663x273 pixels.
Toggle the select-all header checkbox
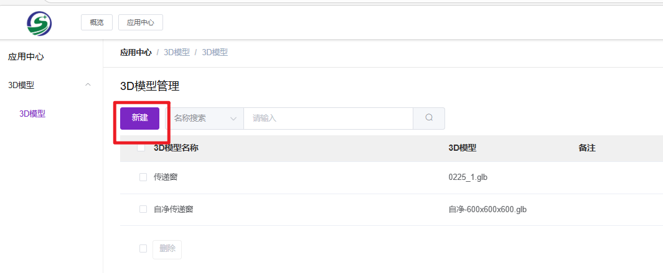(x=141, y=148)
